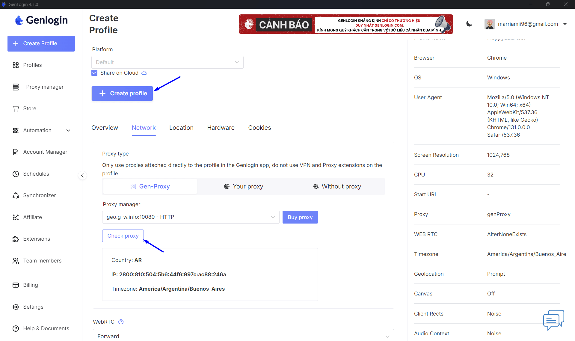
Task: Click the Extensions puzzle icon
Action: point(16,239)
